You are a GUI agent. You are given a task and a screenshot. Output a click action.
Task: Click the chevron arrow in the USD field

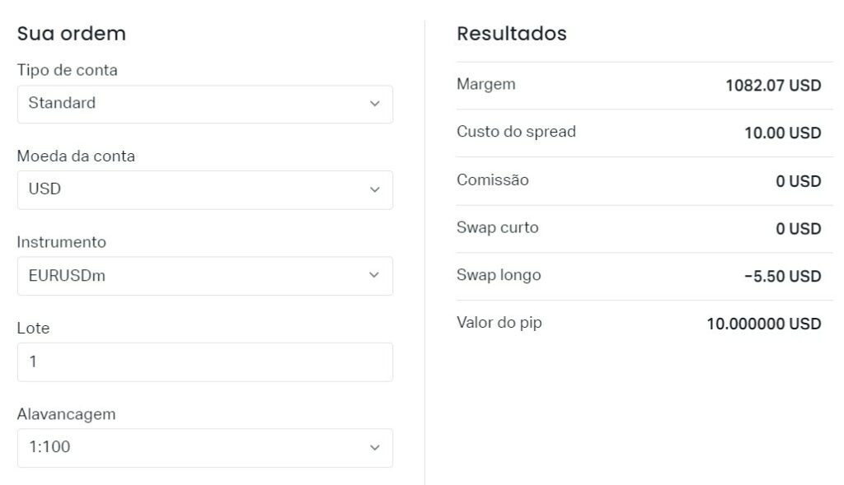tap(375, 189)
